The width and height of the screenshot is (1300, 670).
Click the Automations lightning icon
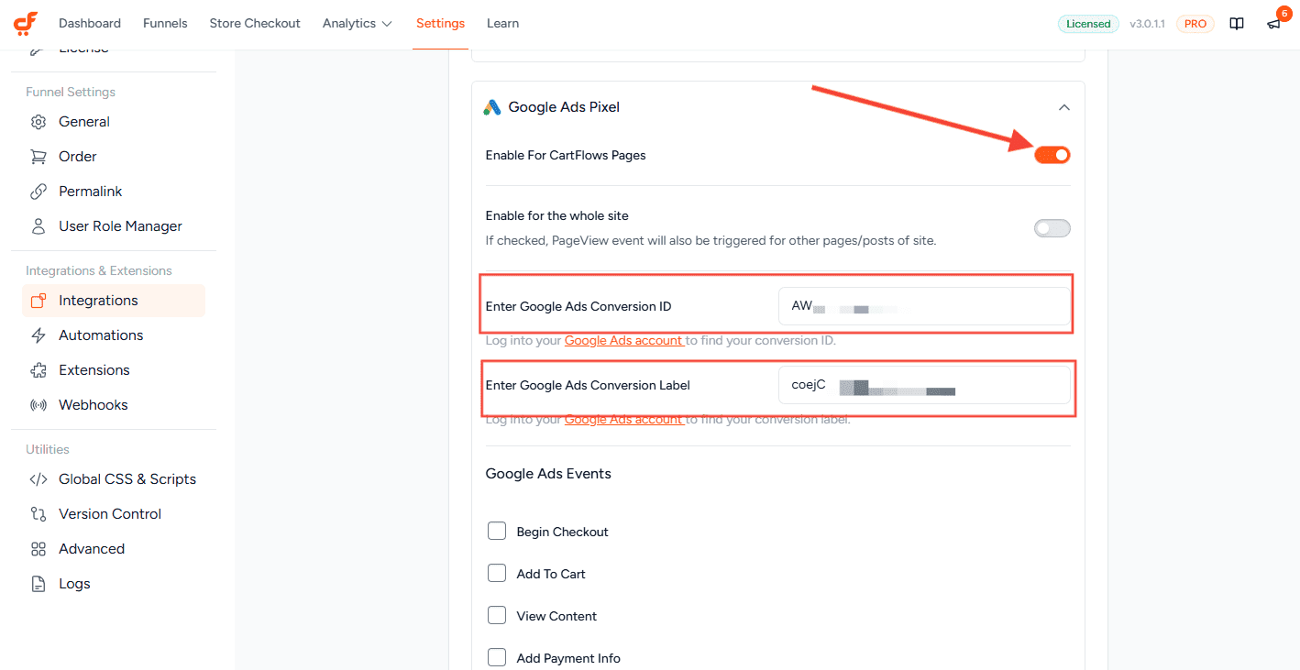tap(39, 335)
